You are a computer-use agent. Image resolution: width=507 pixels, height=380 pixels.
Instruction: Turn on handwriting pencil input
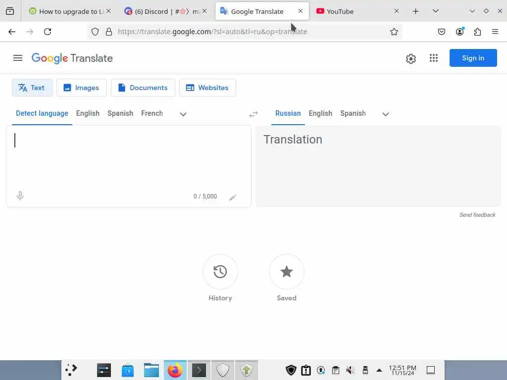[233, 197]
